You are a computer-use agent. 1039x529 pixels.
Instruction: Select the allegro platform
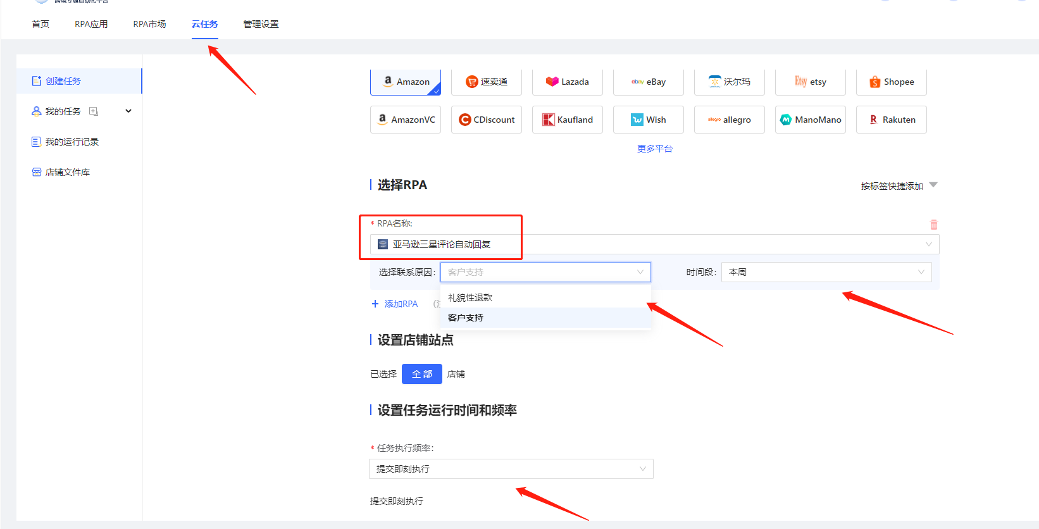(730, 120)
